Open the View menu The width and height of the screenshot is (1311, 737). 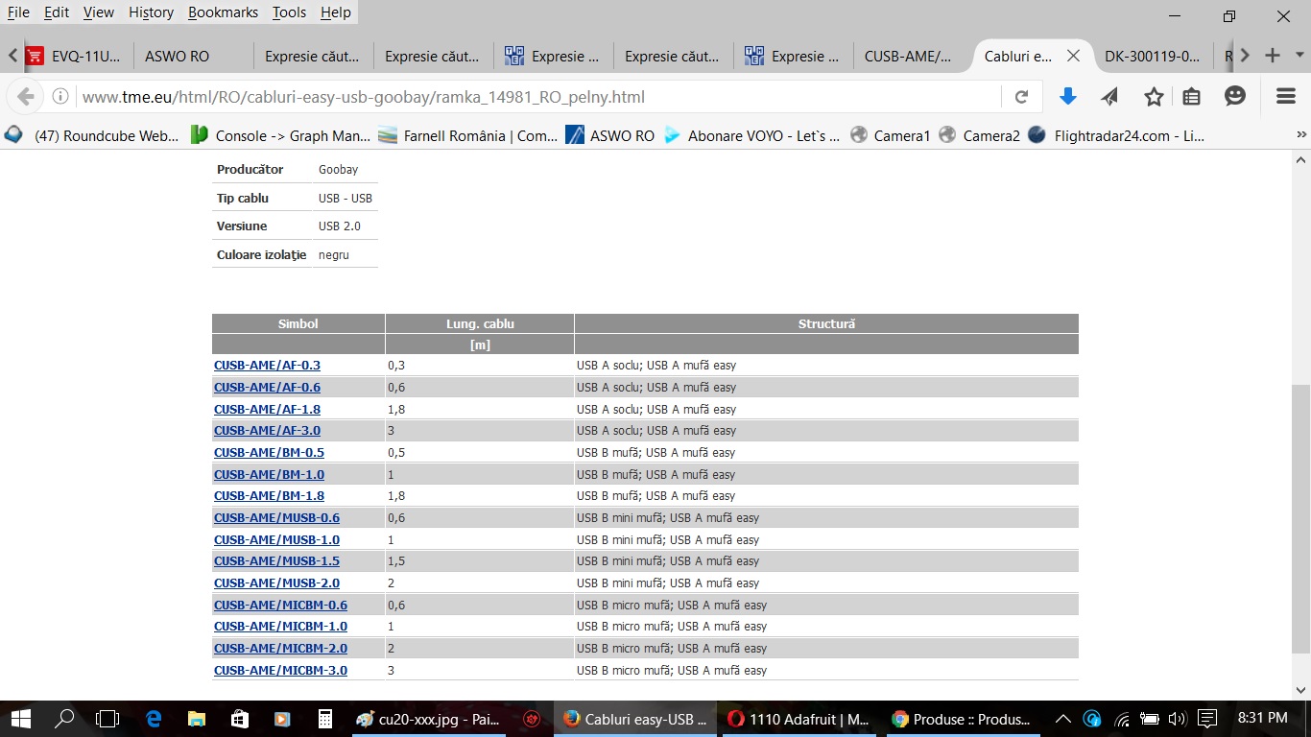(x=99, y=12)
